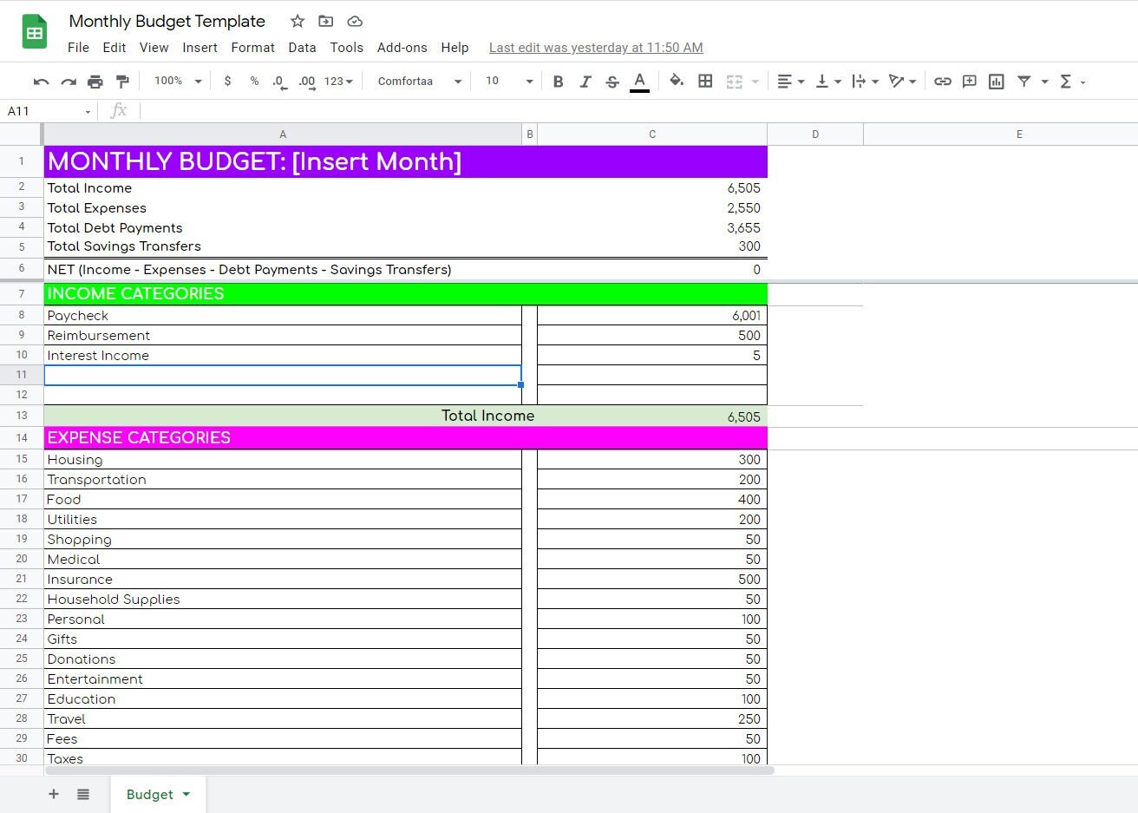Open the text rotation dropdown
1138x813 pixels.
click(x=902, y=82)
